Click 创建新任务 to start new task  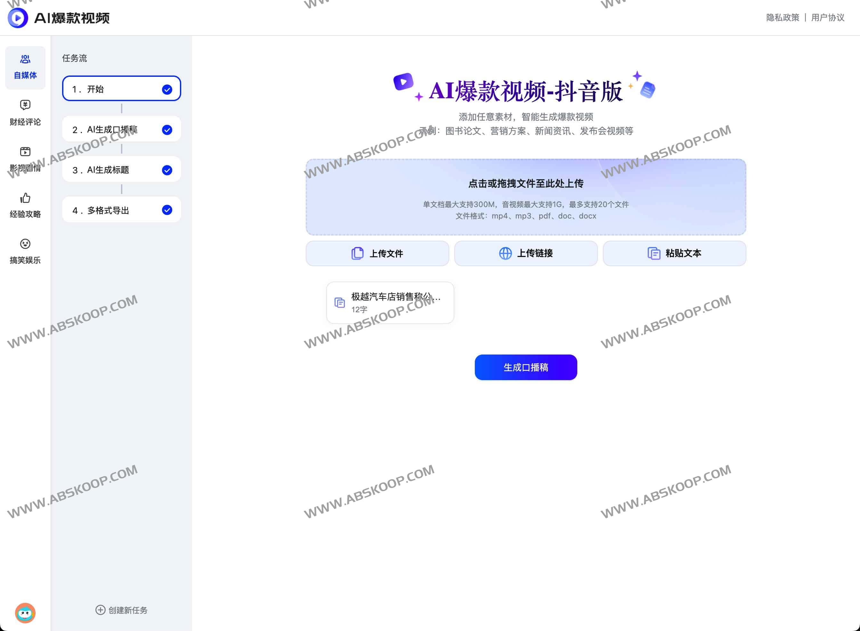121,610
